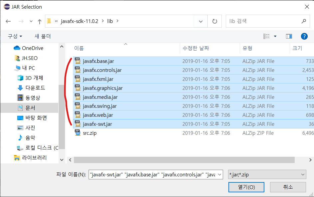This screenshot has width=314, height=197.
Task: Click the 열기(O) open button
Action: (x=246, y=187)
